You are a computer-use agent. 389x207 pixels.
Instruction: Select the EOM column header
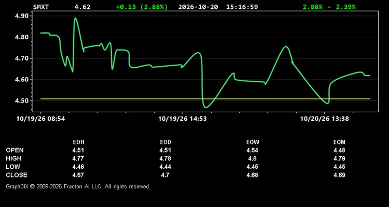pos(339,142)
